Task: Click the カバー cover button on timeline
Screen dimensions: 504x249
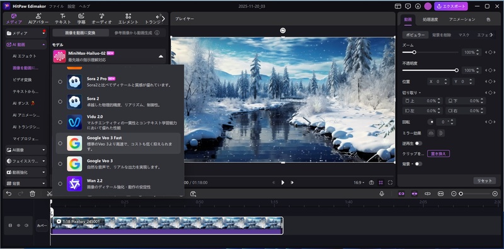Action: (x=42, y=226)
